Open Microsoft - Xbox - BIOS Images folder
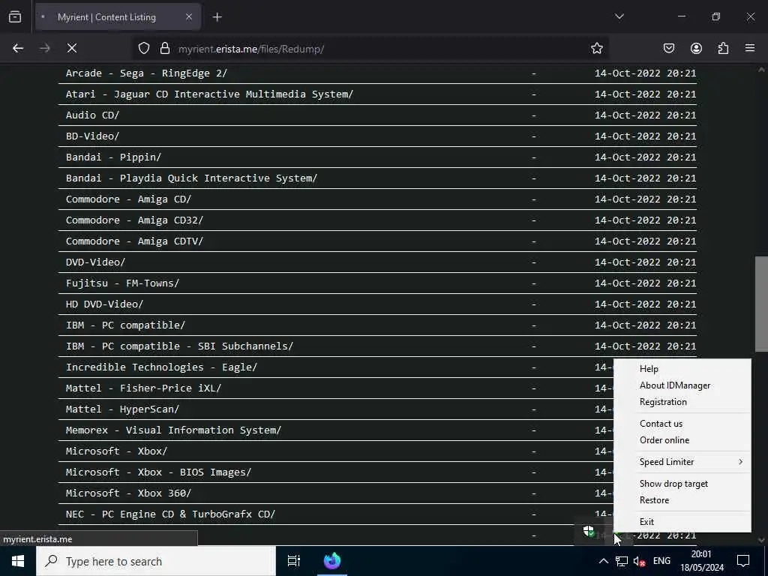Image resolution: width=768 pixels, height=576 pixels. coord(159,472)
